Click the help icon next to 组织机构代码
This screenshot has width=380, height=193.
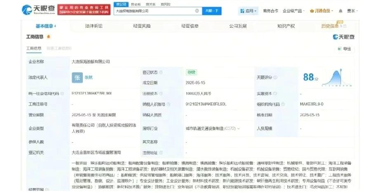pos(283,104)
